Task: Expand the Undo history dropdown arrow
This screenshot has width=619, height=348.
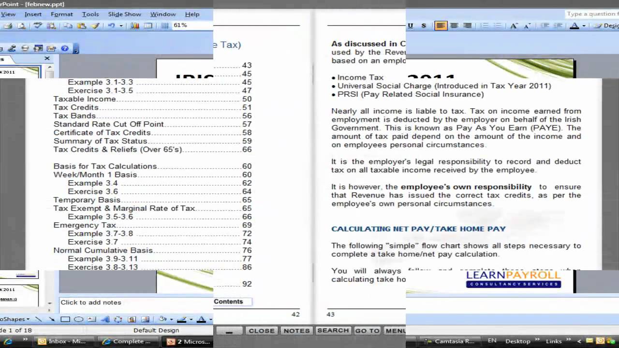Action: pos(121,26)
